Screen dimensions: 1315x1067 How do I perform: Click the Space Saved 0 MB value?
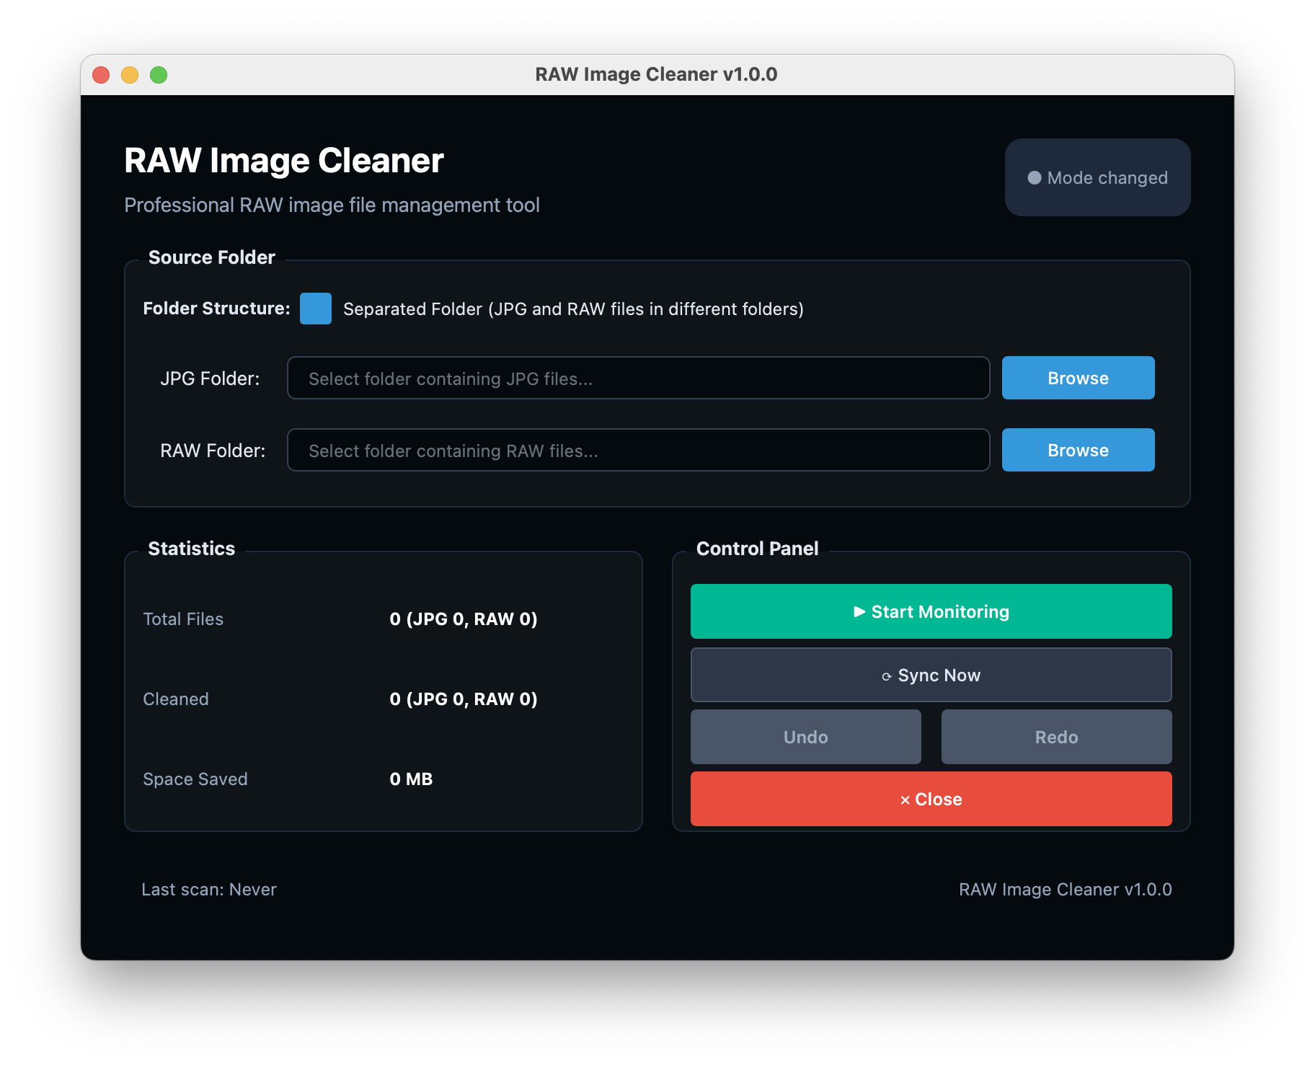coord(411,779)
